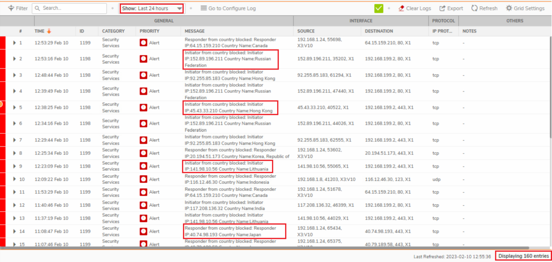Image resolution: width=552 pixels, height=262 pixels.
Task: Toggle the green checkmark status button
Action: tap(379, 8)
